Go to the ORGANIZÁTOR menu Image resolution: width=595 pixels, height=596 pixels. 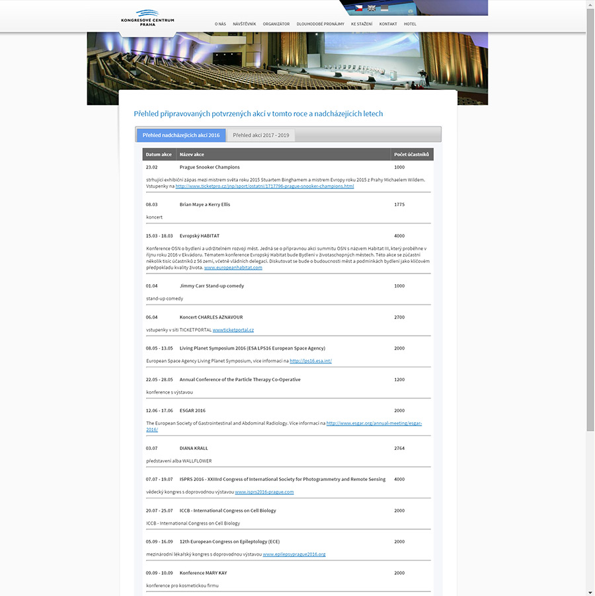(x=276, y=24)
